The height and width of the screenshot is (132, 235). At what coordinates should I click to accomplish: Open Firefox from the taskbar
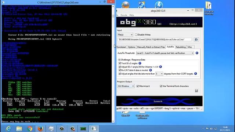coord(40,129)
